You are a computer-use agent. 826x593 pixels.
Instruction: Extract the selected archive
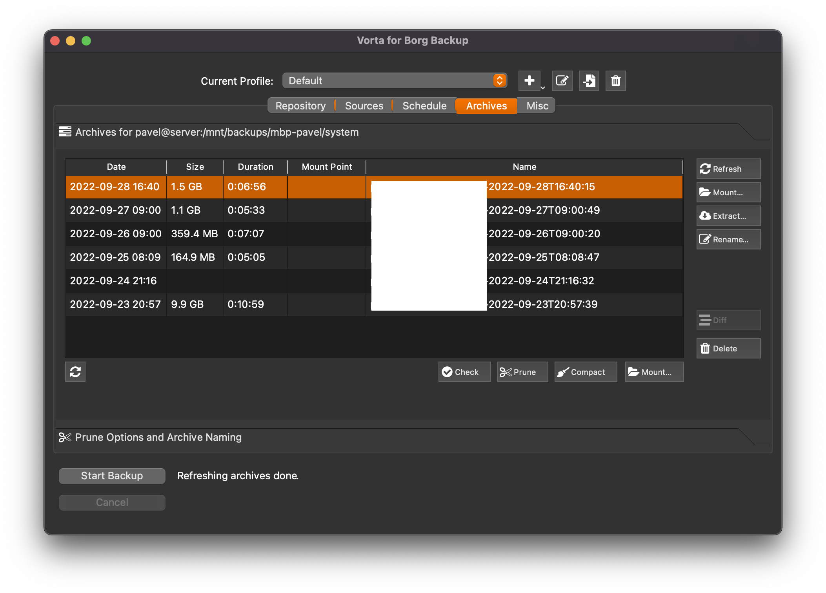coord(728,216)
